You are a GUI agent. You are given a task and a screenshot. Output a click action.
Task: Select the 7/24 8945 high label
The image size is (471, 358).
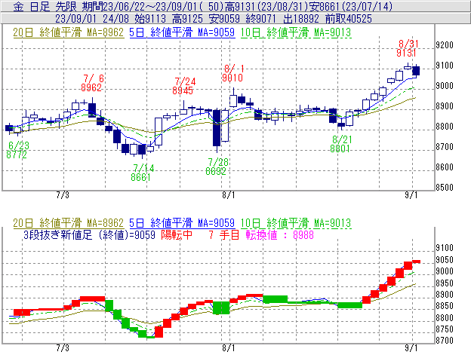[x=184, y=86]
